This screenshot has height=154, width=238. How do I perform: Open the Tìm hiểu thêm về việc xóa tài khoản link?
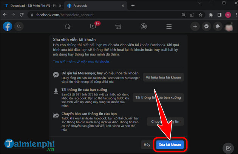point(81,62)
